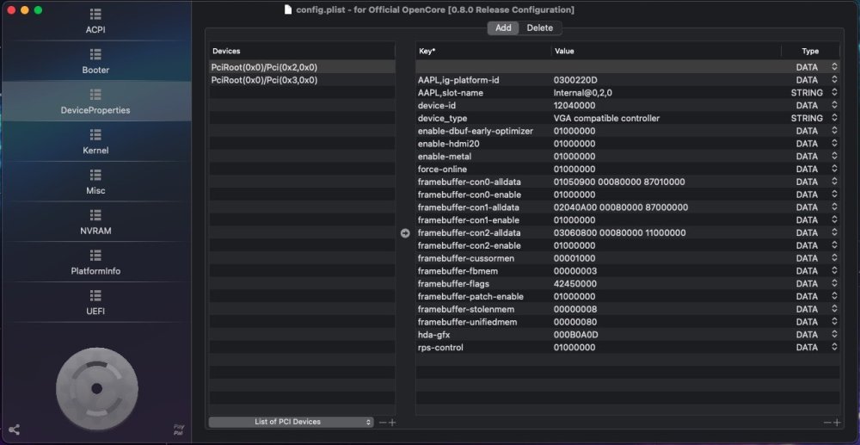Click value Internal@0,2,0

point(582,93)
